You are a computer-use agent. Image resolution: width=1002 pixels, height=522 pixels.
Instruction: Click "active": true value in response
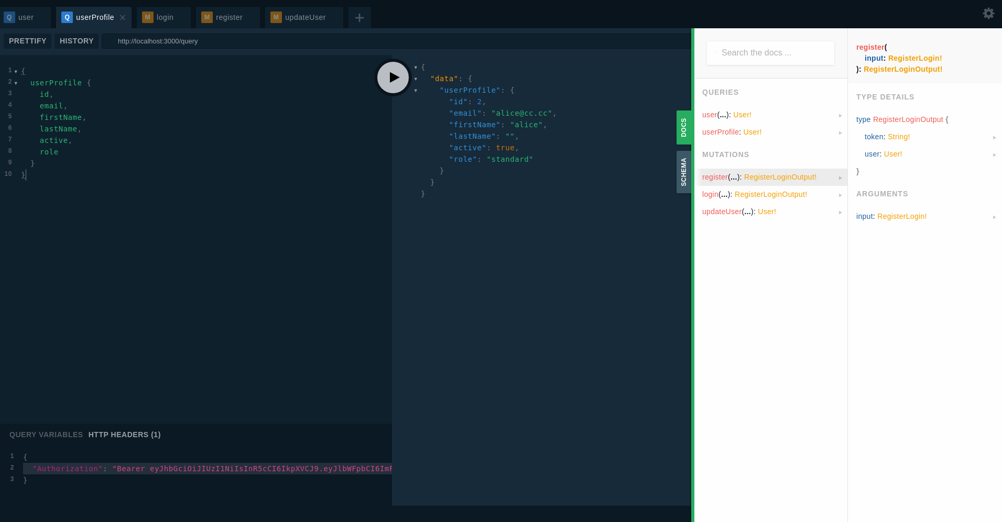[x=505, y=148]
